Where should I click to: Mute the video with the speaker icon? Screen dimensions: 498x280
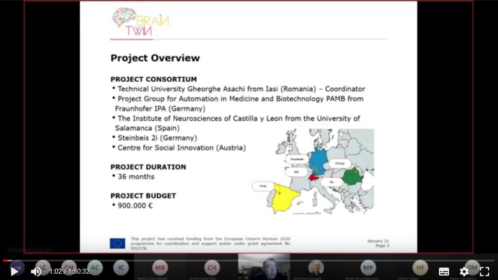coord(36,272)
